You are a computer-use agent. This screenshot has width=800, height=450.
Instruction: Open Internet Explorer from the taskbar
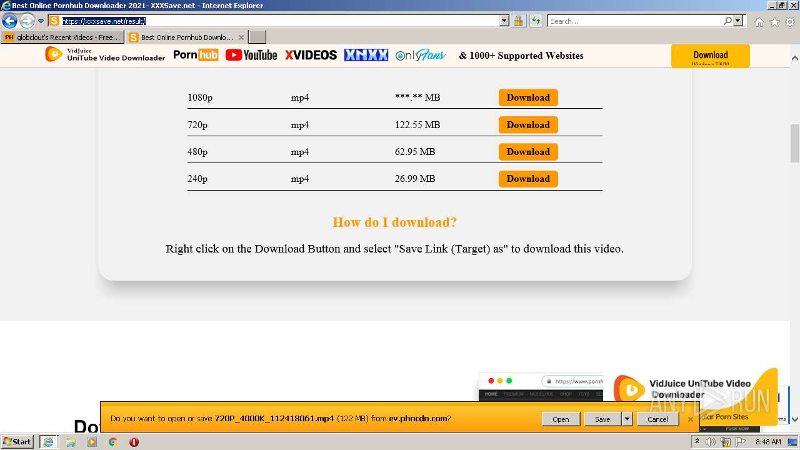(48, 442)
